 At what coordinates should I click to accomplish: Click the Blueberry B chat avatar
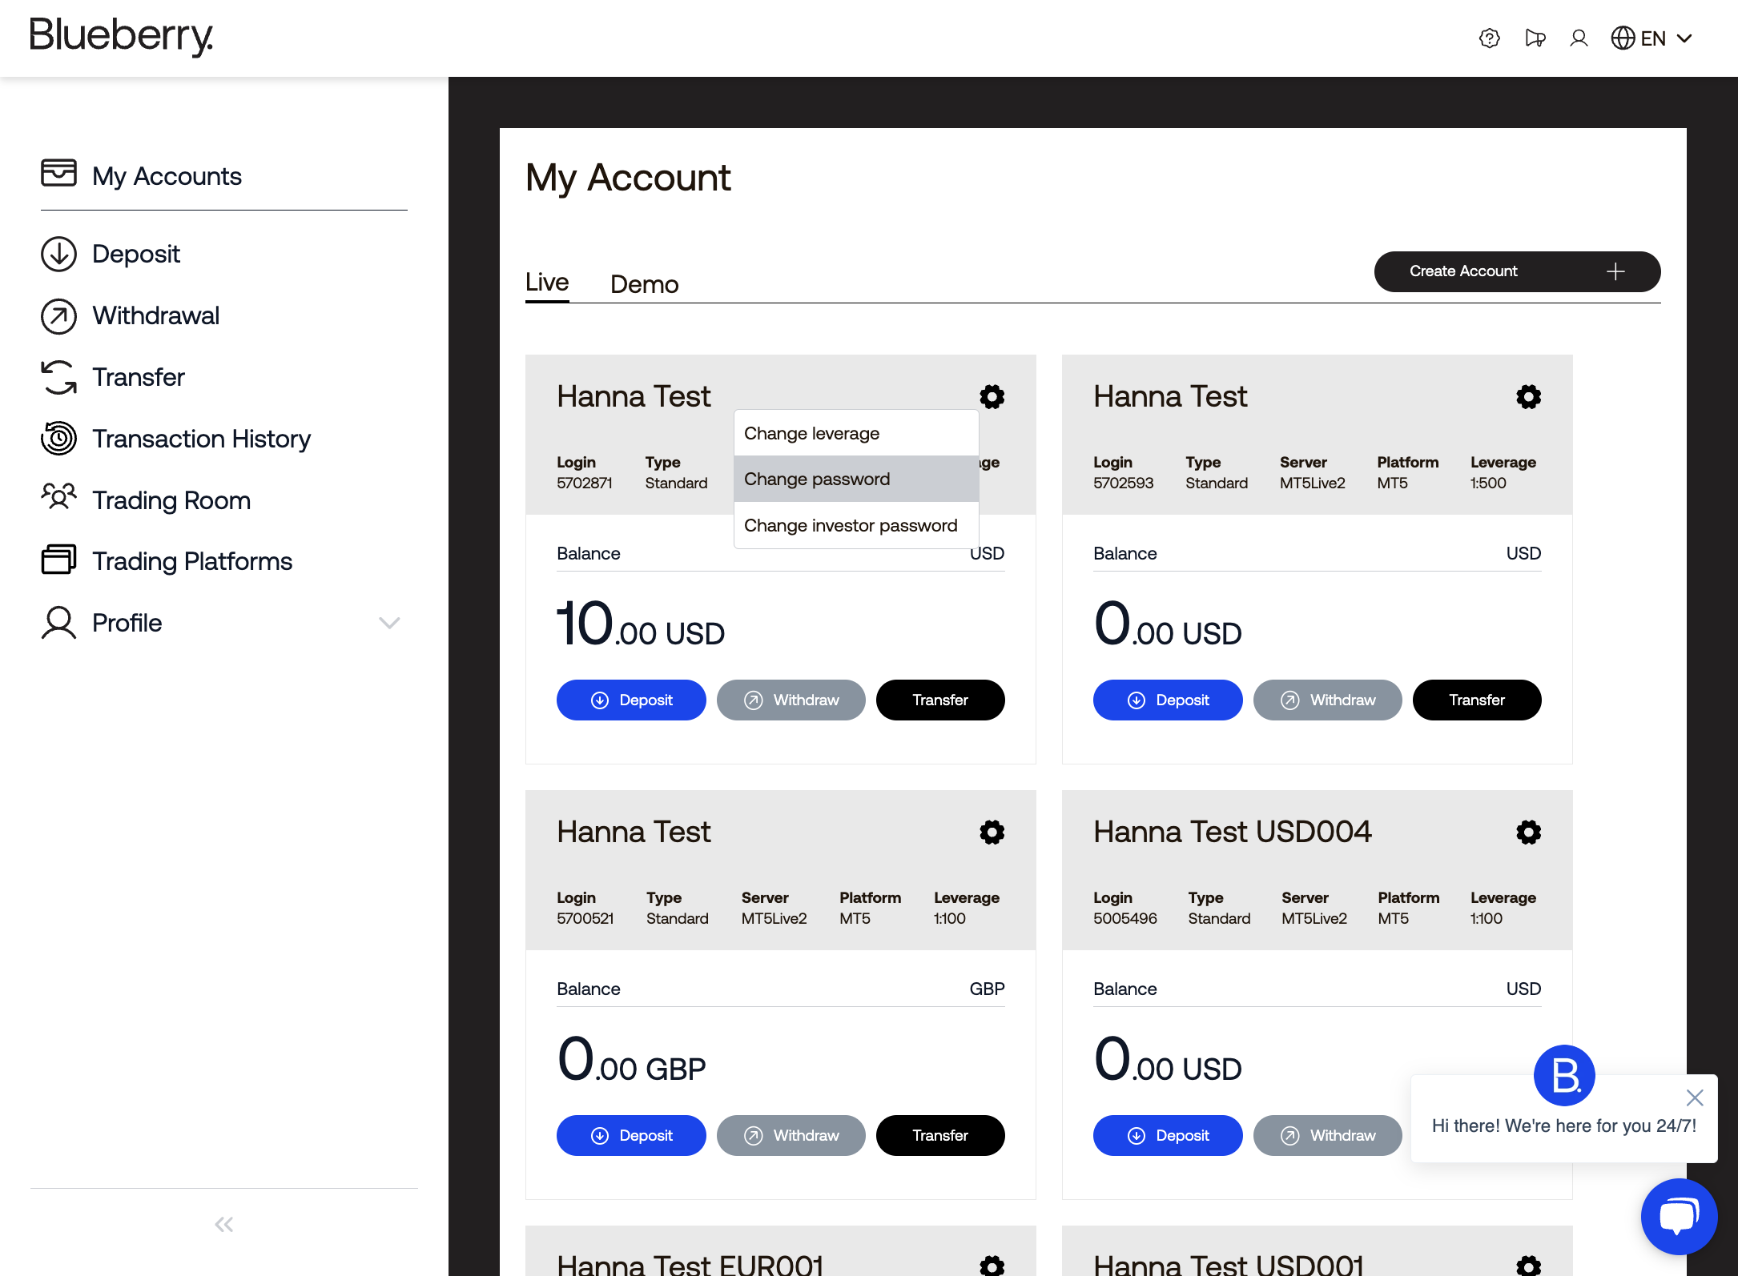[x=1564, y=1075]
